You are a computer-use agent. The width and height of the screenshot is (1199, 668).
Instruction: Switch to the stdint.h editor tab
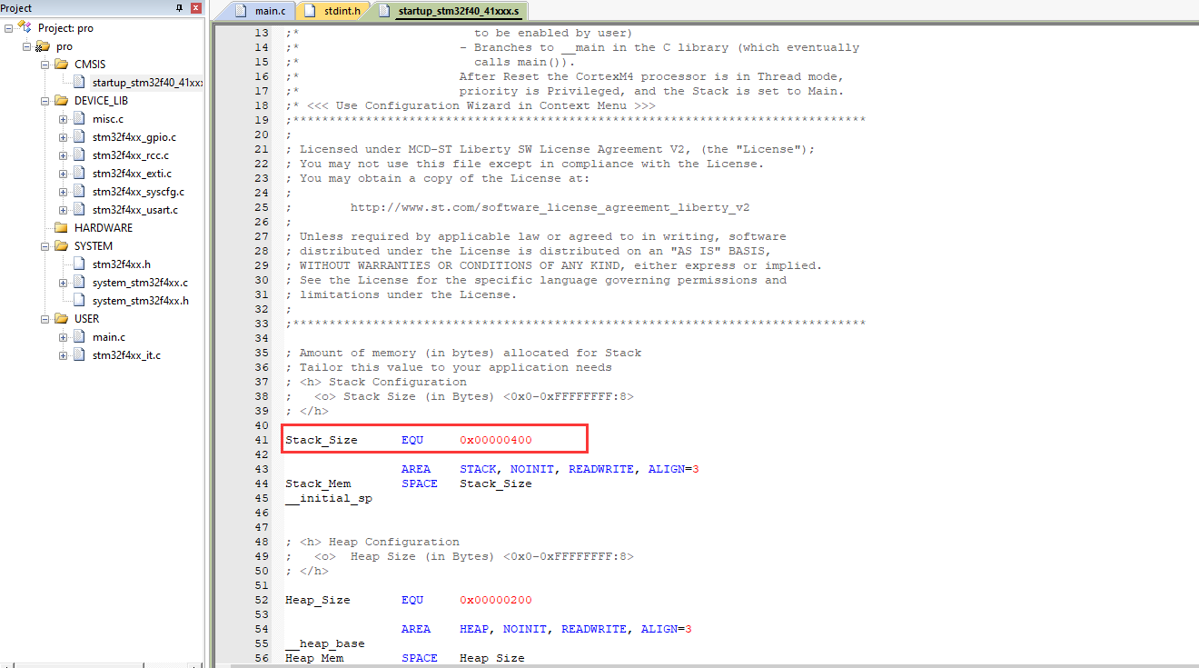coord(333,11)
